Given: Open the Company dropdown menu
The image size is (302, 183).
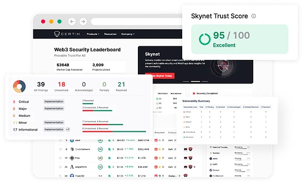Looking at the screenshot, I should 128,34.
